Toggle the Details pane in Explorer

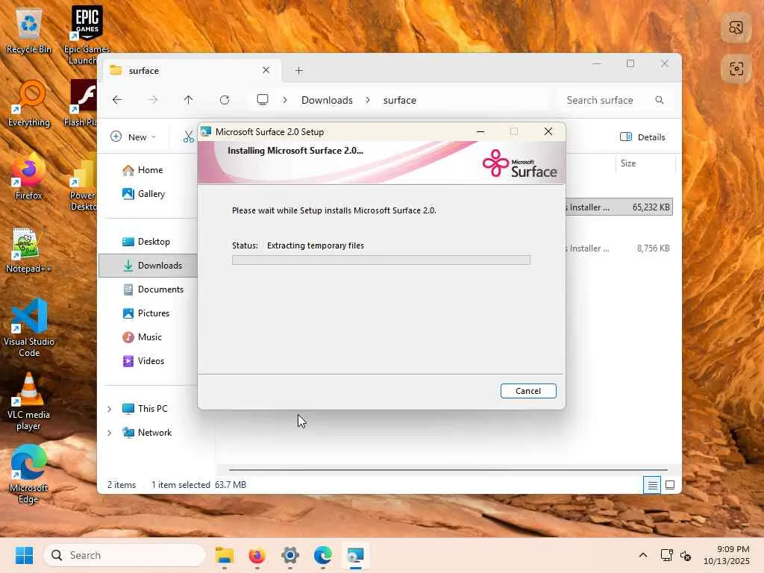point(642,137)
